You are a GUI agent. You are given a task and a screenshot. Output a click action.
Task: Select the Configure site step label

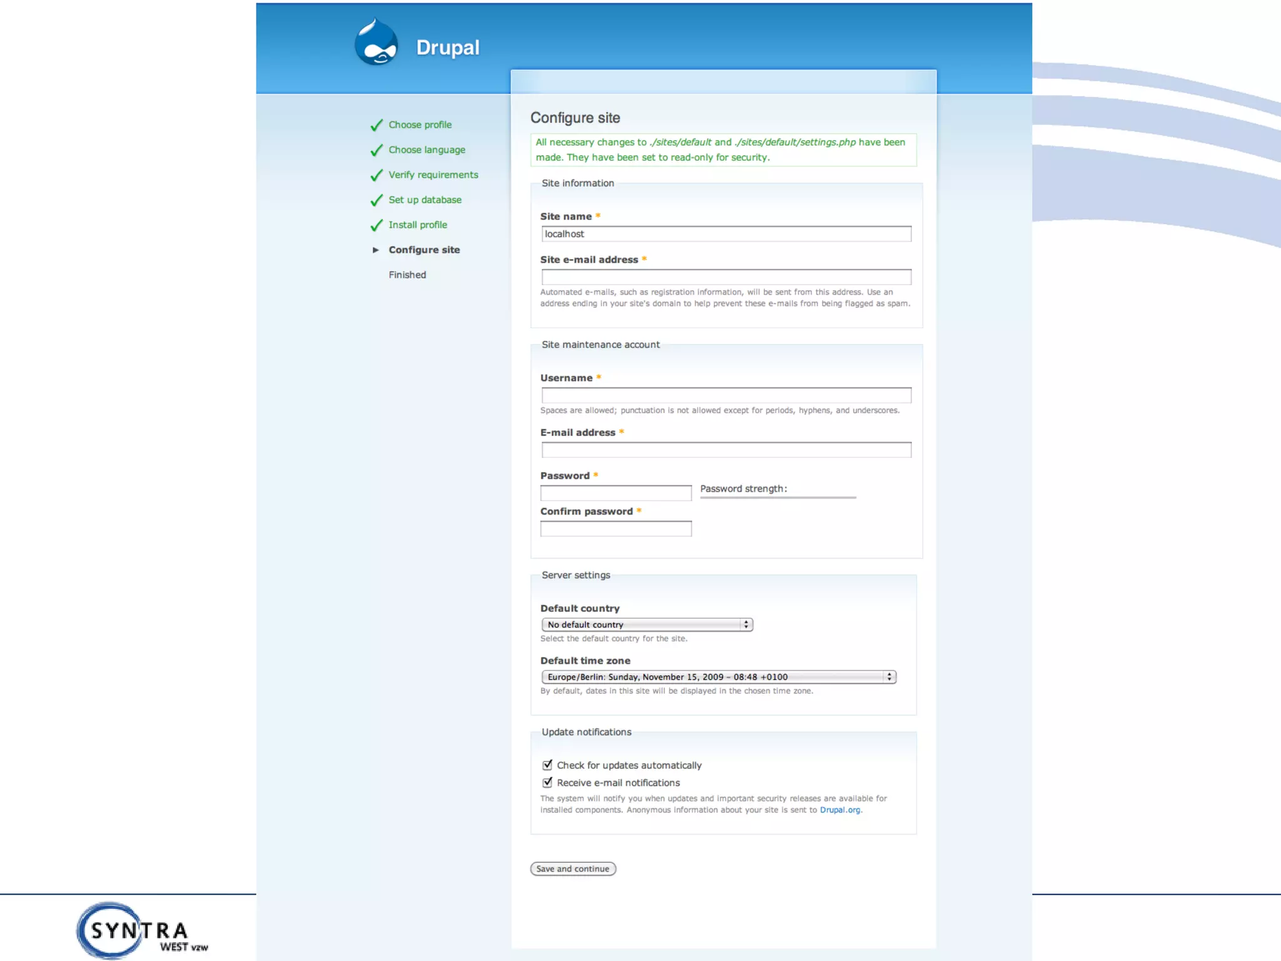pyautogui.click(x=424, y=250)
